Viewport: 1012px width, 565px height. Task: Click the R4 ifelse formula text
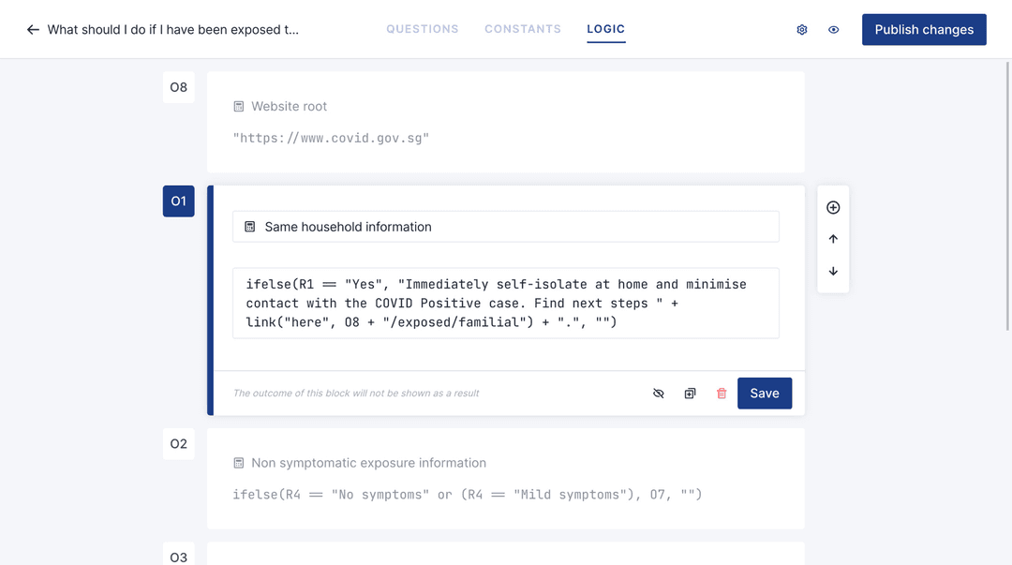[468, 495]
